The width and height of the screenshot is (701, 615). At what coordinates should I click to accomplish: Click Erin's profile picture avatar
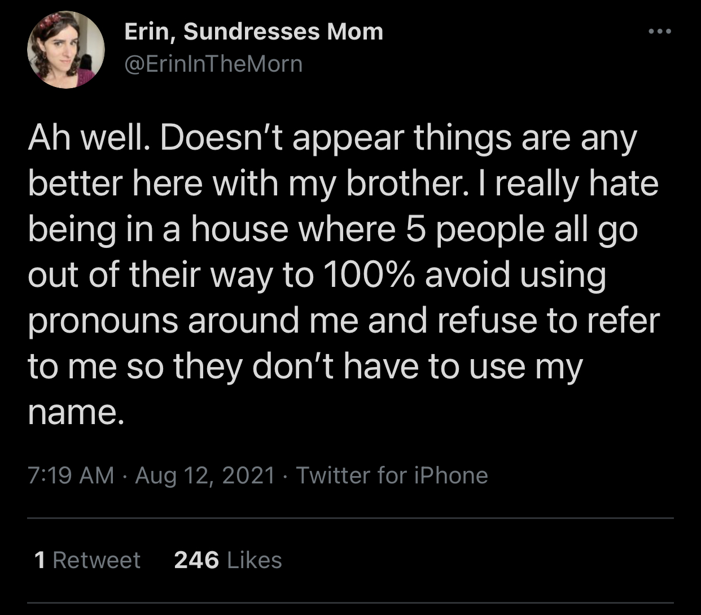(65, 50)
